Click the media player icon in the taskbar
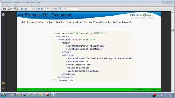Screen dimensions: 175x98 (x=12, y=95)
